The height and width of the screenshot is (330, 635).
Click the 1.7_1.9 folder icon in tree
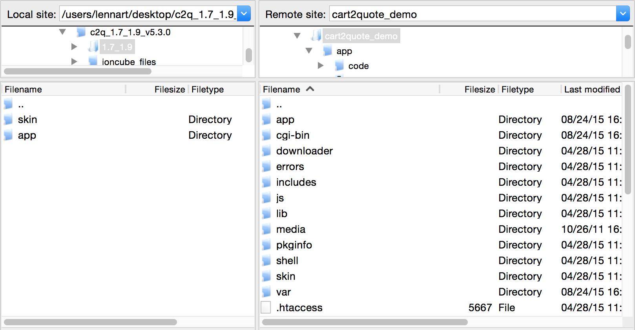point(93,47)
